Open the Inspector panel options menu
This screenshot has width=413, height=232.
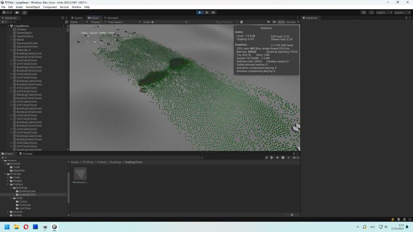(410, 18)
